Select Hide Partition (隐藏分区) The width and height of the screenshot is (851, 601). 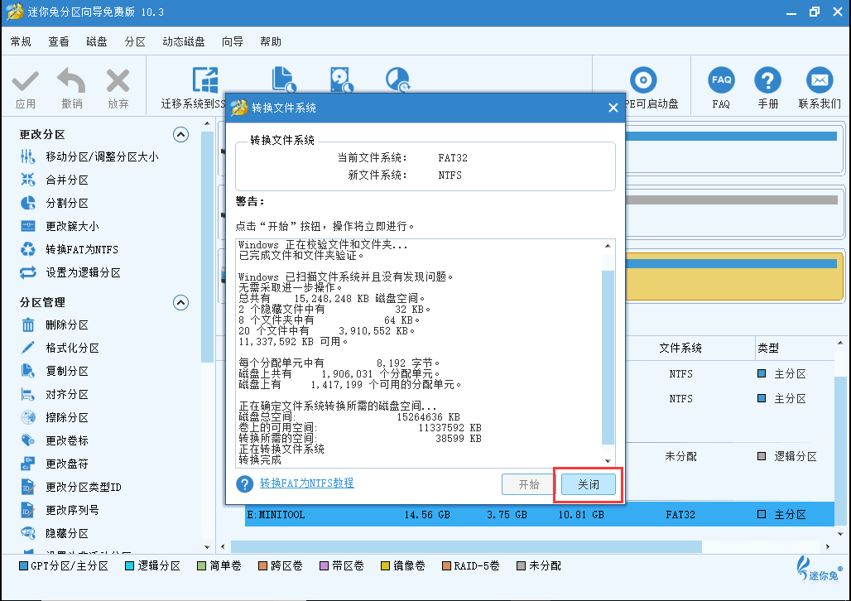(x=55, y=534)
